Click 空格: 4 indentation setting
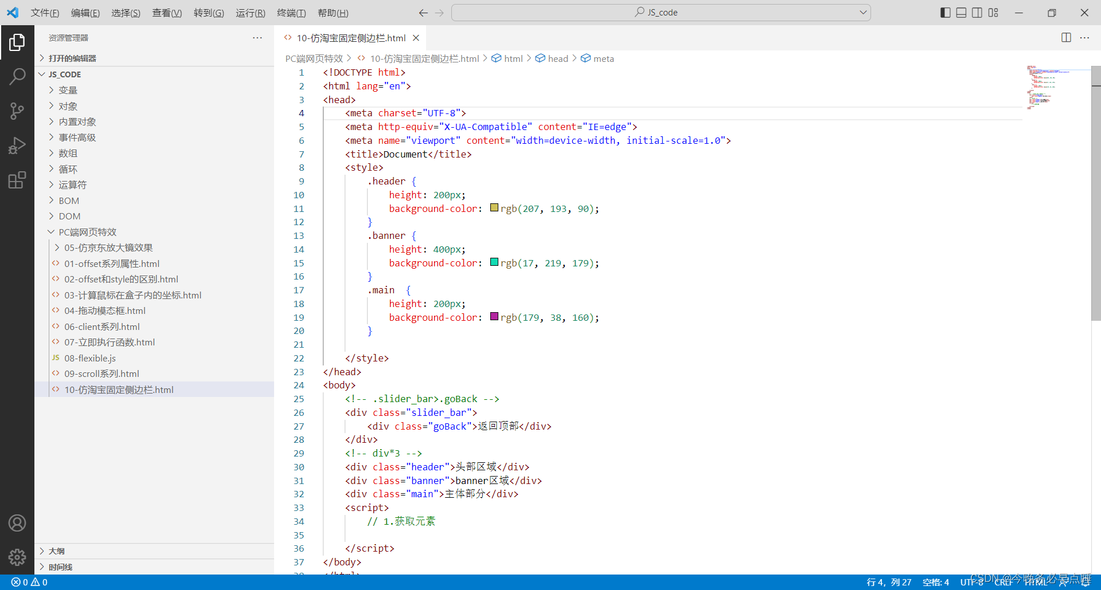Viewport: 1101px width, 590px height. [936, 582]
